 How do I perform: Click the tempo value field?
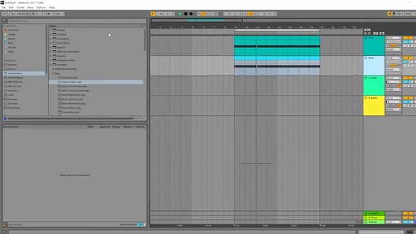21,14
